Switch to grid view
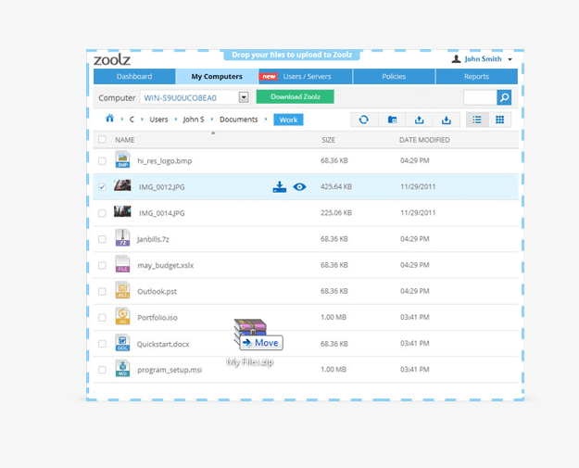579x468 pixels. tap(500, 120)
